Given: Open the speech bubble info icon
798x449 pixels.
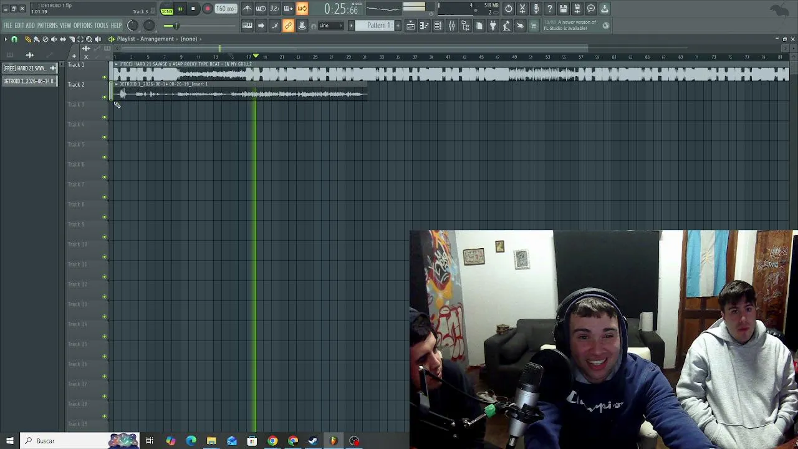Looking at the screenshot, I should (x=591, y=9).
